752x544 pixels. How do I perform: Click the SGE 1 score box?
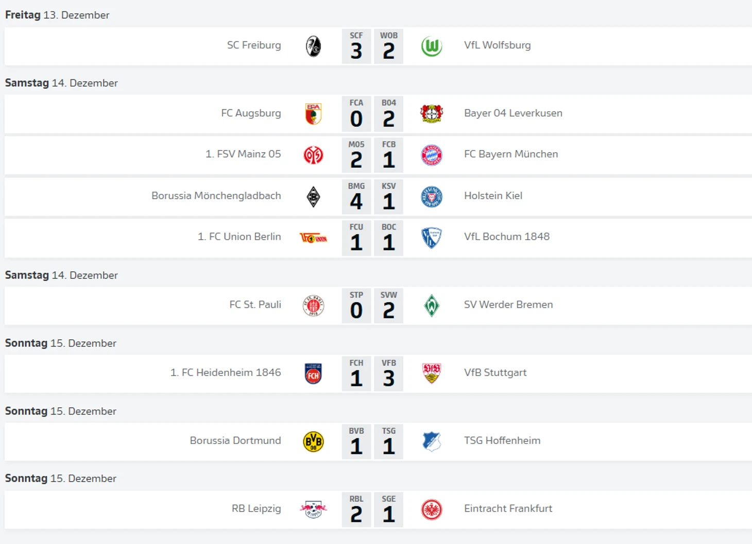[389, 510]
